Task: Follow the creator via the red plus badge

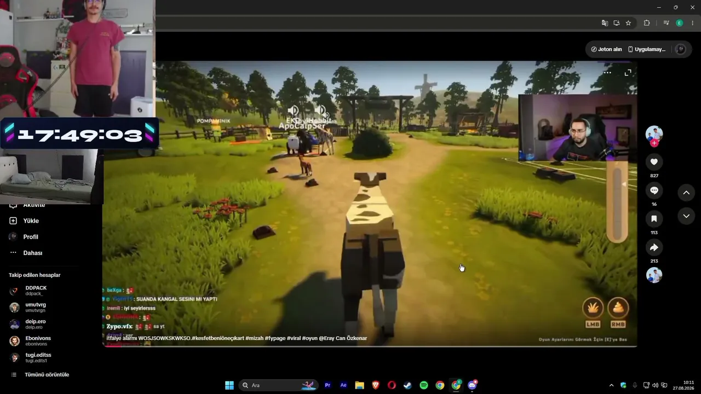Action: [654, 143]
